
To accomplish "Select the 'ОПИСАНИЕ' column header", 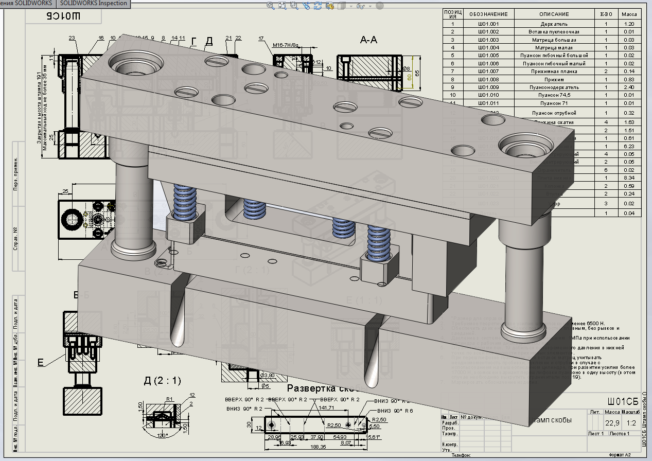I will coord(554,14).
